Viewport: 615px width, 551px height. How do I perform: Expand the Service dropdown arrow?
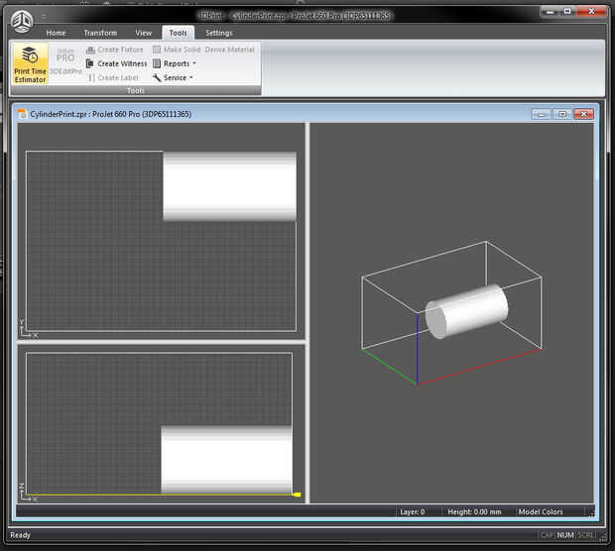[191, 77]
